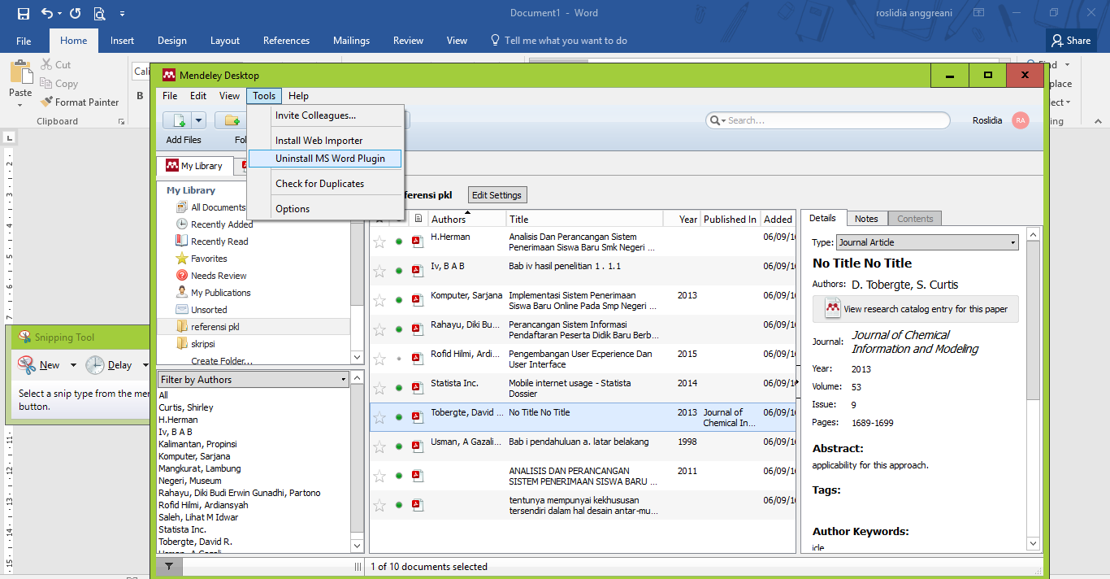Toggle favorite star for Statista Inc. row

coord(379,388)
